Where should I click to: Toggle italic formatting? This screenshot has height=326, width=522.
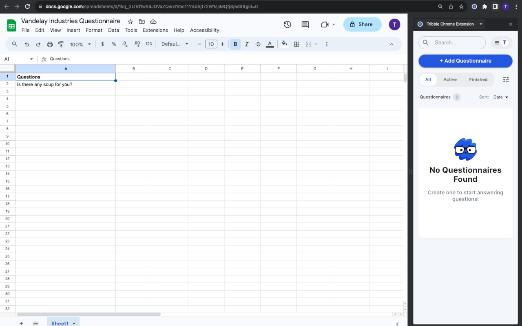pyautogui.click(x=247, y=44)
